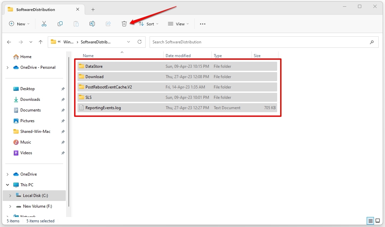Open Desktop in quick access
The height and width of the screenshot is (227, 385).
click(27, 89)
